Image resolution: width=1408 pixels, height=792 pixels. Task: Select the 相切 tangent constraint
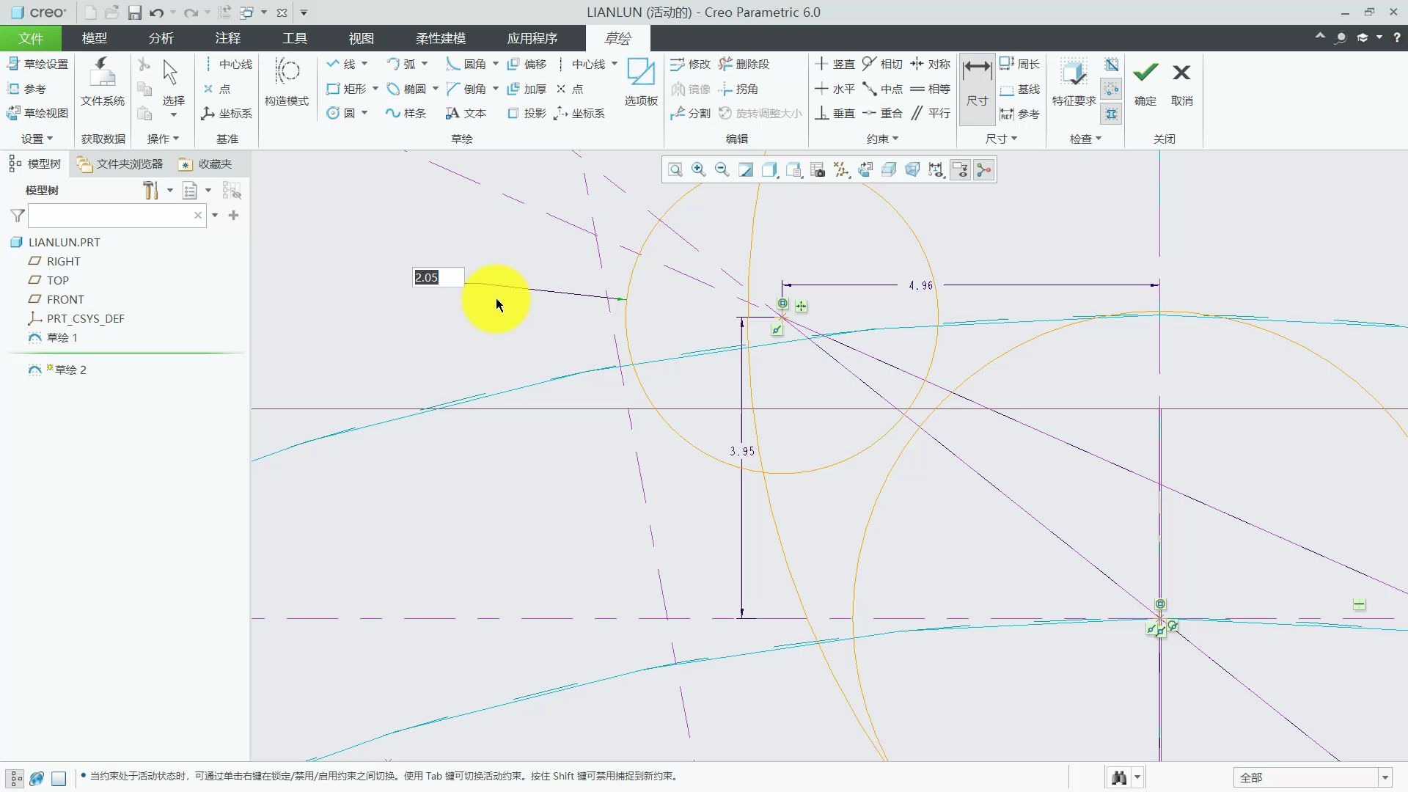pyautogui.click(x=882, y=65)
